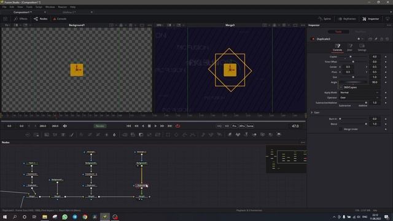
Task: Open the Merge3 viewer zoom level dropdown
Action: tap(160, 25)
